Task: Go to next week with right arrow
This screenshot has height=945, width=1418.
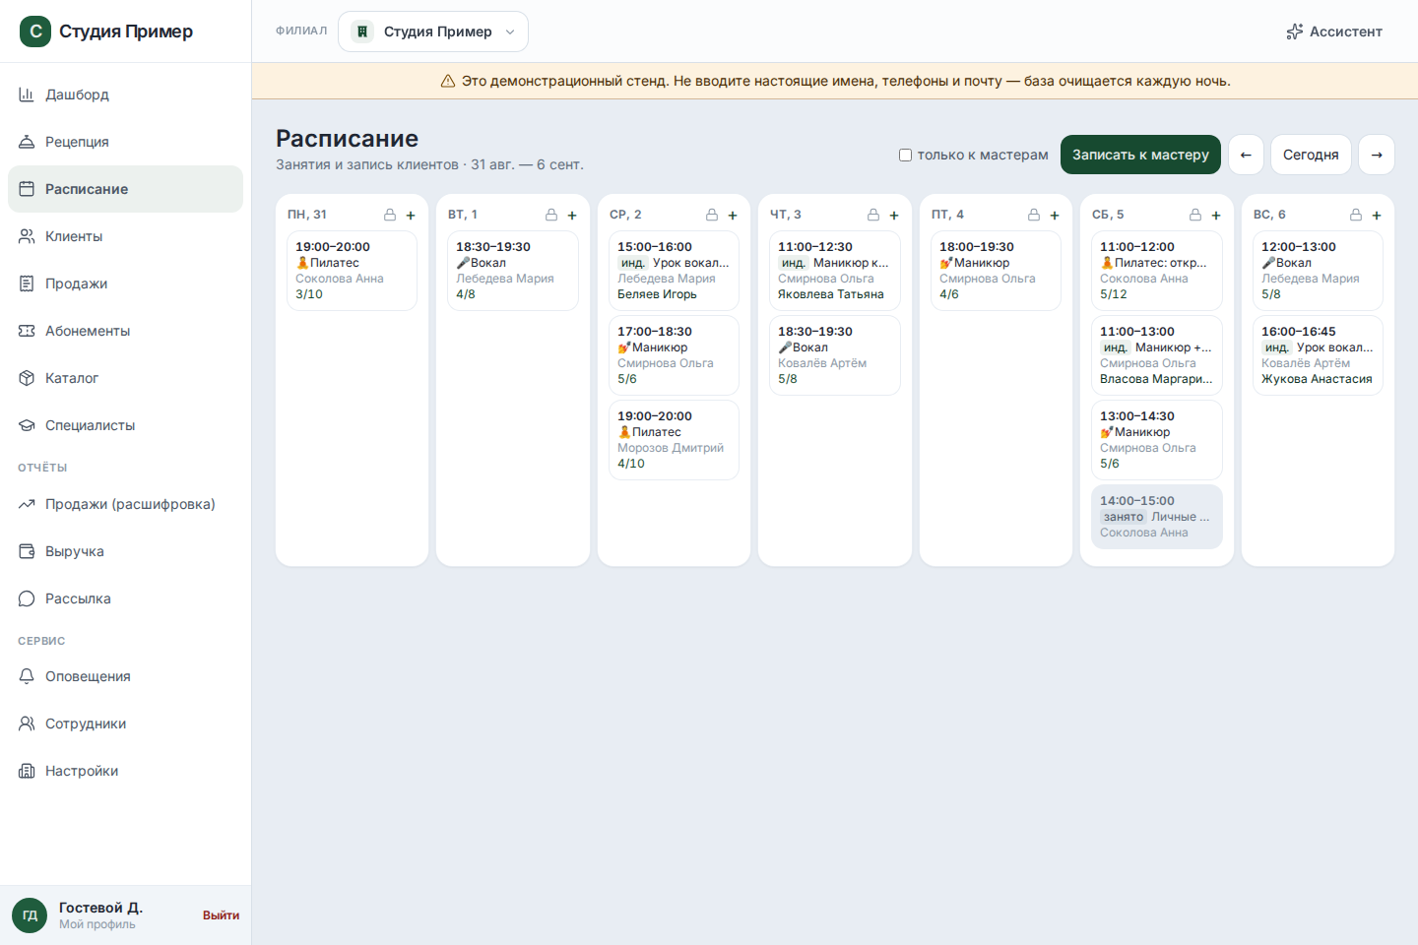Action: tap(1377, 155)
